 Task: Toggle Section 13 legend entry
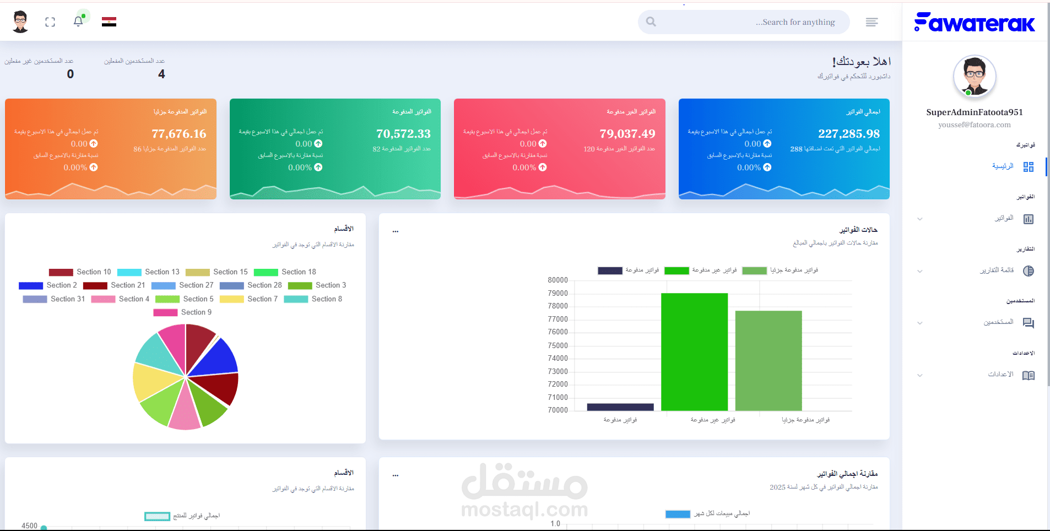pyautogui.click(x=148, y=272)
